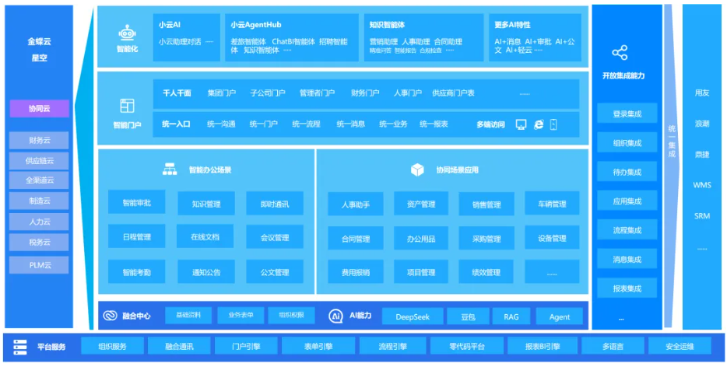Viewport: 727px width, 367px height.
Task: Click the 安全运维 box
Action: pyautogui.click(x=680, y=346)
